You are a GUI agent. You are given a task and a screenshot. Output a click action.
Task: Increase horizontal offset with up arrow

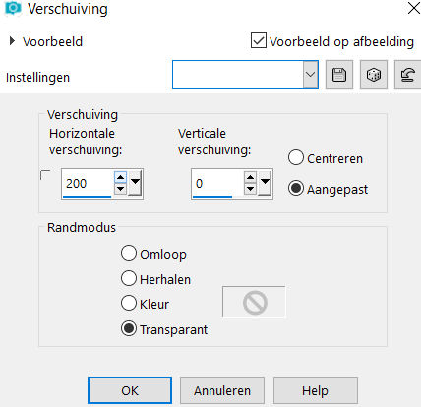[121, 178]
